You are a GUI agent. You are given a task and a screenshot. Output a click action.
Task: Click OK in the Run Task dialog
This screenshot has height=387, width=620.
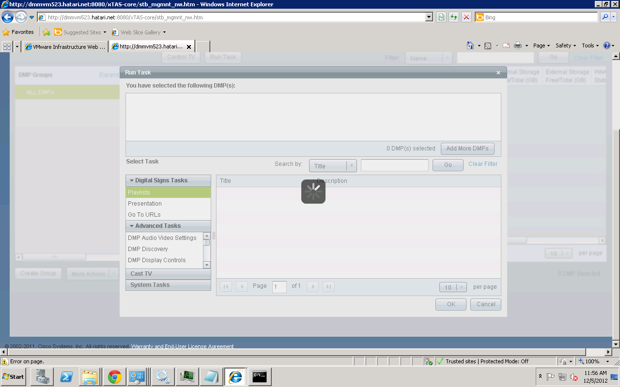tap(451, 304)
